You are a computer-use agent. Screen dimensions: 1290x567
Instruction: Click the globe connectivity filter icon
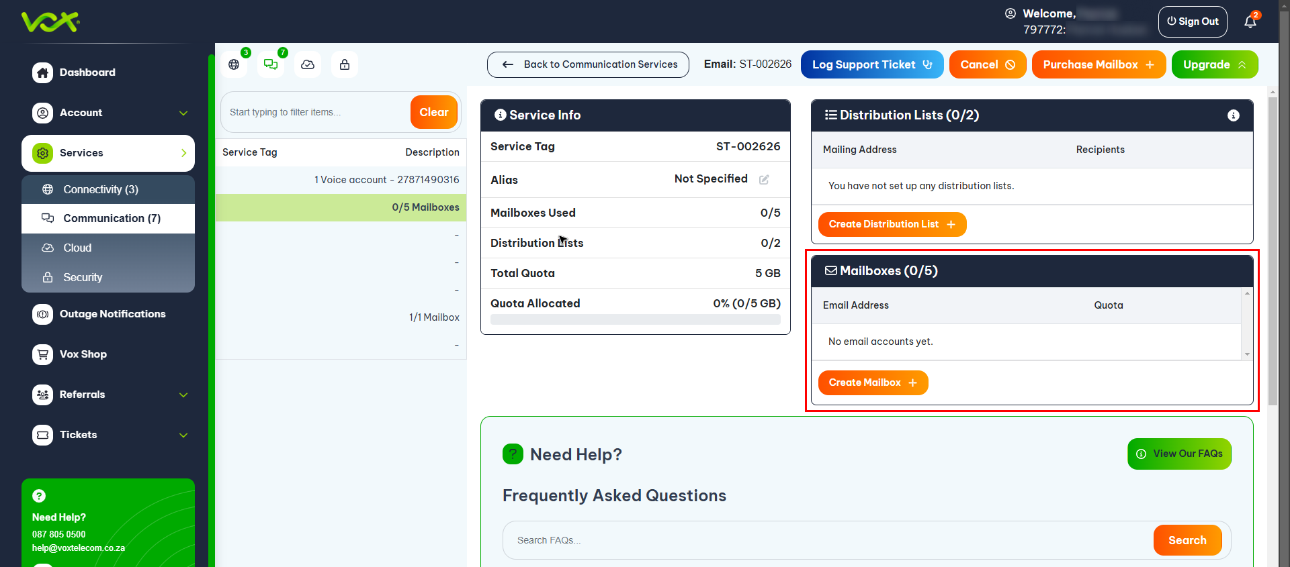(x=234, y=65)
